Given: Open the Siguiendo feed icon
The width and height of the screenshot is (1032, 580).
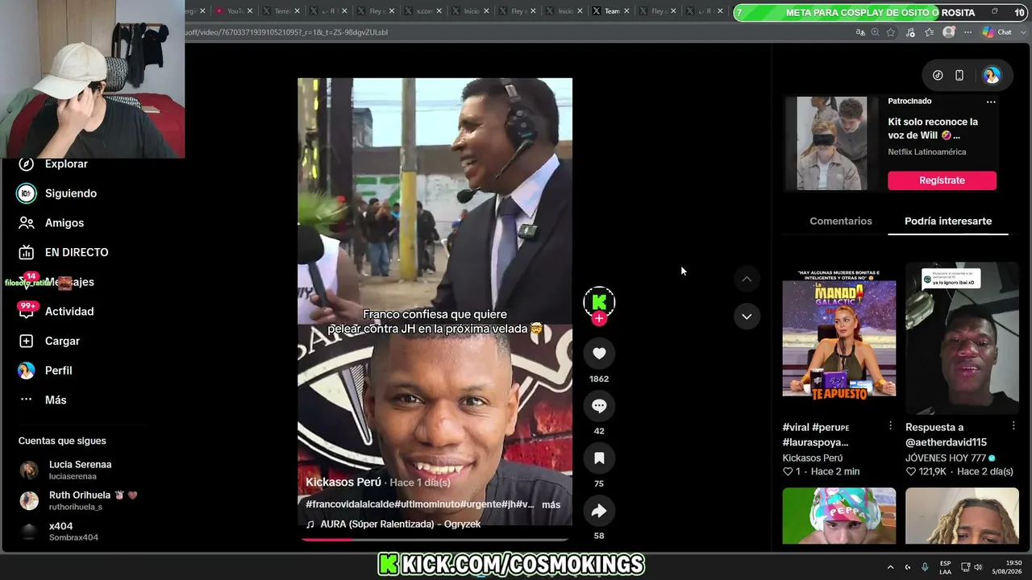Looking at the screenshot, I should [x=27, y=193].
